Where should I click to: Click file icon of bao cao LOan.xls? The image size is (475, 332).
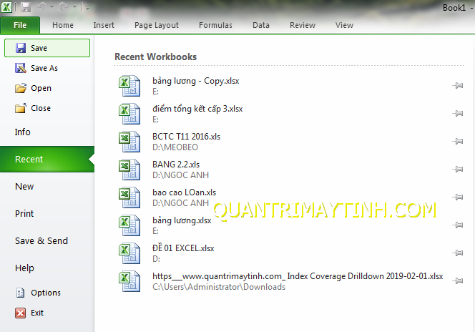[129, 197]
